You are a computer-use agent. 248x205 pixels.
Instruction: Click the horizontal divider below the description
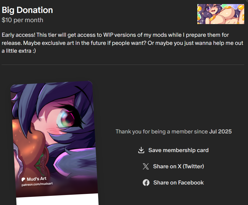123,65
